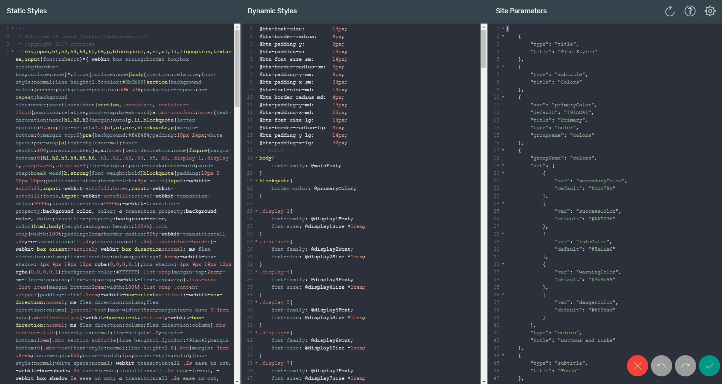
Task: Collapse the primaryColor object at line 10
Action: [503, 97]
